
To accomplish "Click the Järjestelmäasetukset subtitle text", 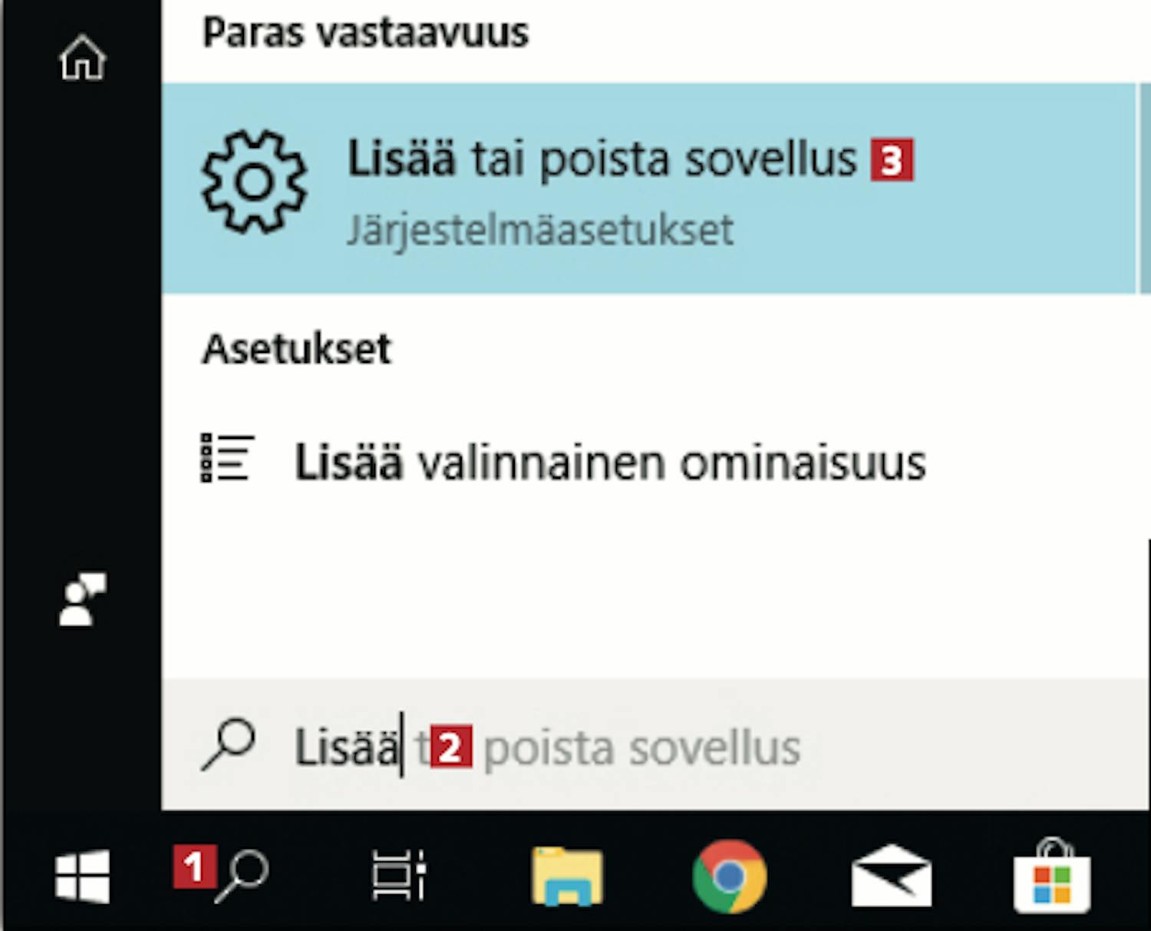I will coord(540,229).
